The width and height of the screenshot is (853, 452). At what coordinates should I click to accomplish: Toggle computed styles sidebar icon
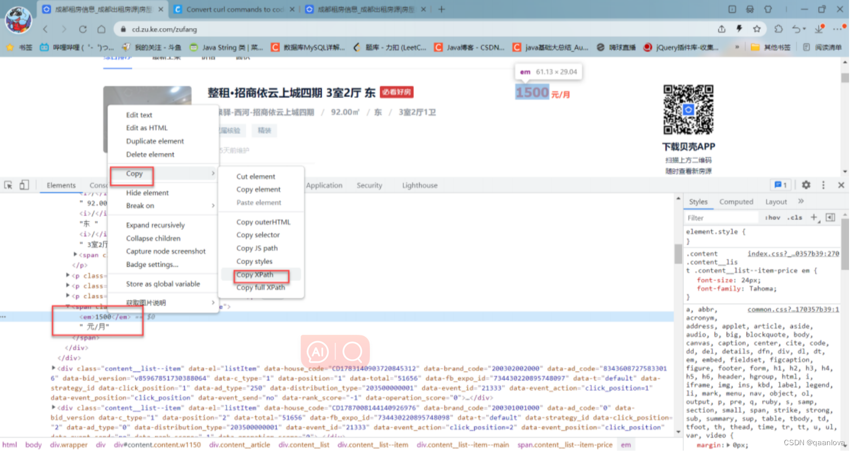coord(830,217)
